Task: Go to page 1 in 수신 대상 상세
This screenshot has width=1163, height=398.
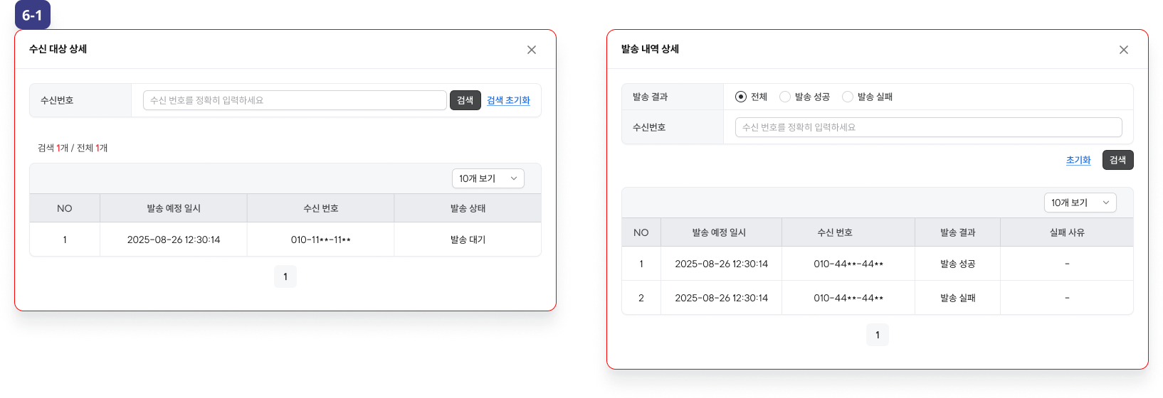Action: click(x=285, y=276)
